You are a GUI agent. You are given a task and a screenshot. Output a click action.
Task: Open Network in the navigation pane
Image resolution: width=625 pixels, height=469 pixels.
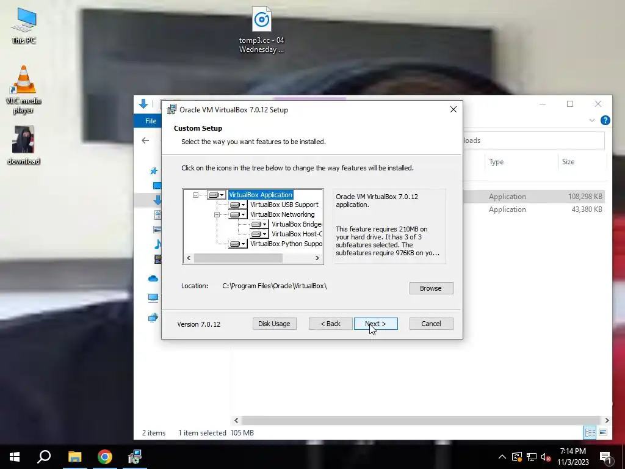click(x=153, y=318)
